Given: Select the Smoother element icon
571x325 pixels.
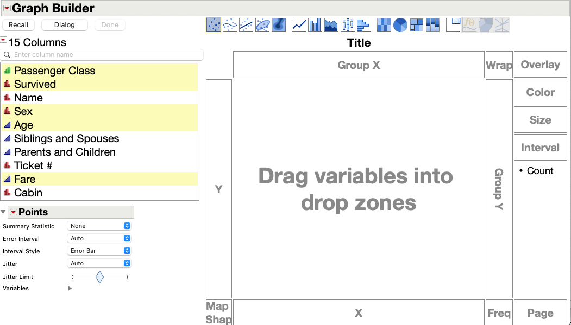Looking at the screenshot, I should click(x=230, y=24).
